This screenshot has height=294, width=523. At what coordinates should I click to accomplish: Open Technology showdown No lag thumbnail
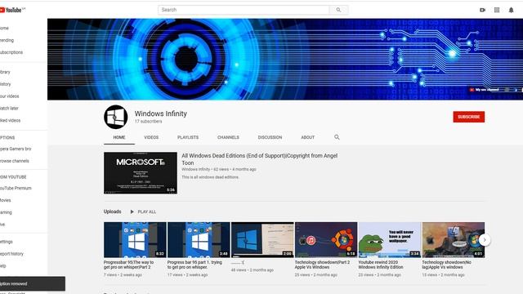pyautogui.click(x=454, y=239)
